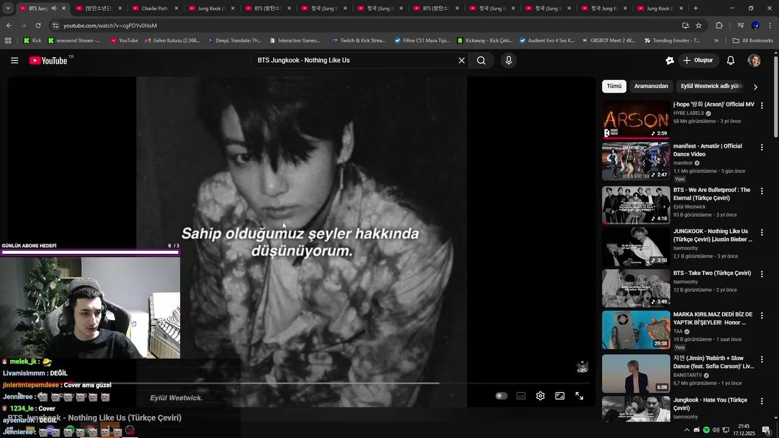The height and width of the screenshot is (438, 779).
Task: Open options for Jungkook Hate You video
Action: (x=761, y=400)
